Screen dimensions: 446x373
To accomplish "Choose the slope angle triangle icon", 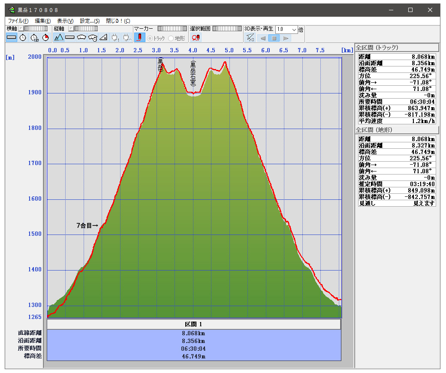I will 103,38.
